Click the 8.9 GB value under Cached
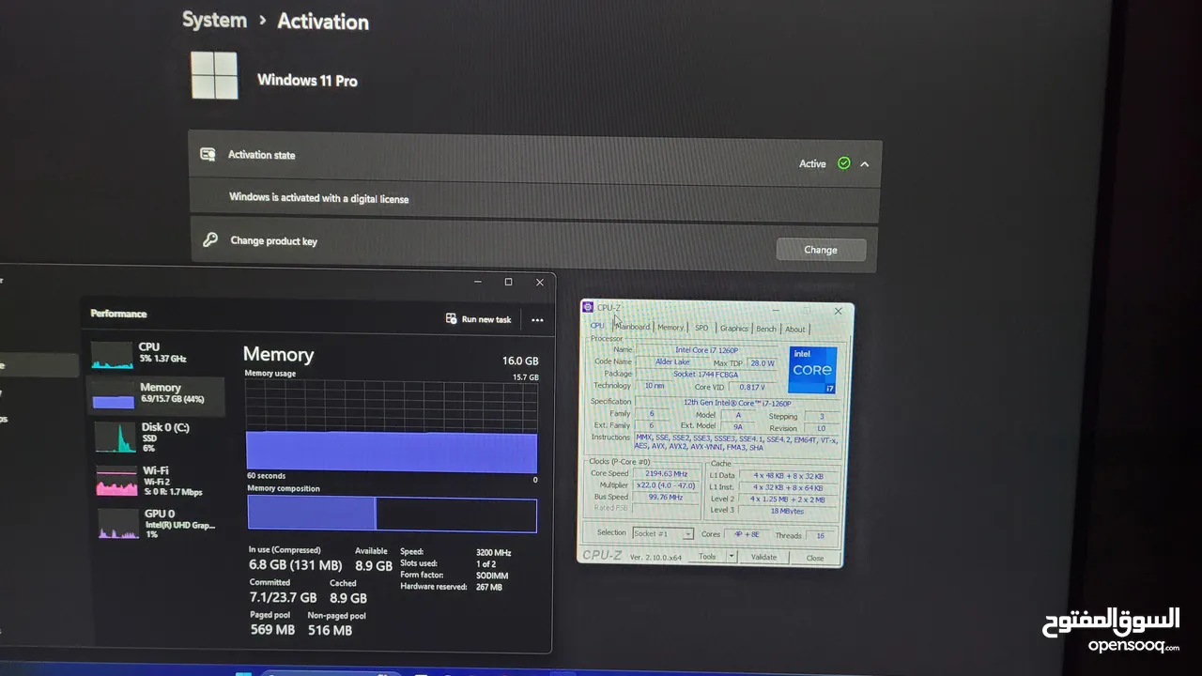Viewport: 1202px width, 676px height. (347, 598)
